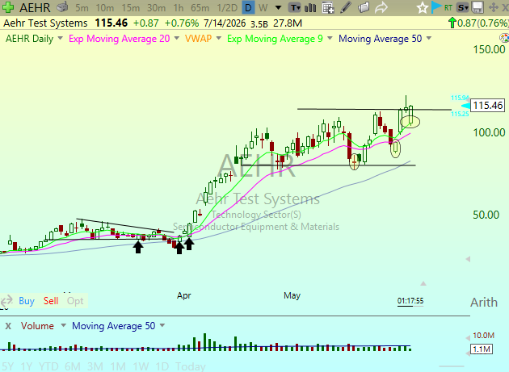Select the Today zoom range
This screenshot has width=509, height=372.
click(x=190, y=366)
